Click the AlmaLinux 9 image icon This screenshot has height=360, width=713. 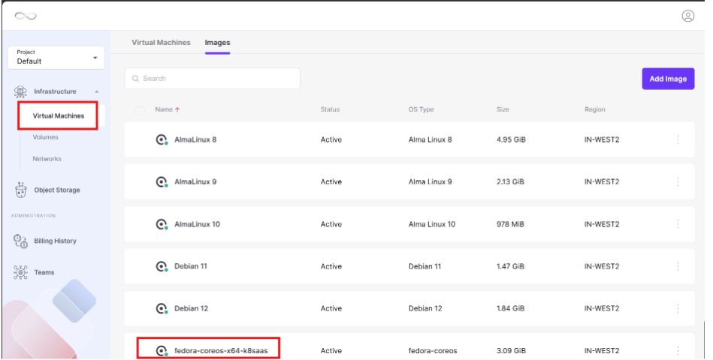click(162, 182)
